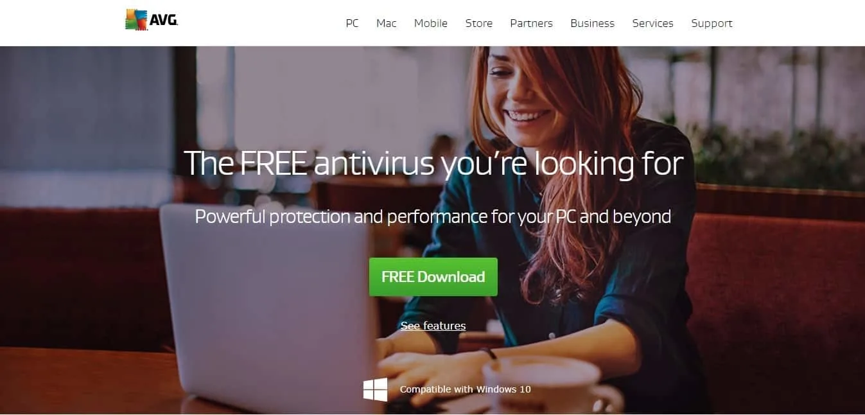Go to the Store page
The width and height of the screenshot is (865, 415).
point(479,23)
